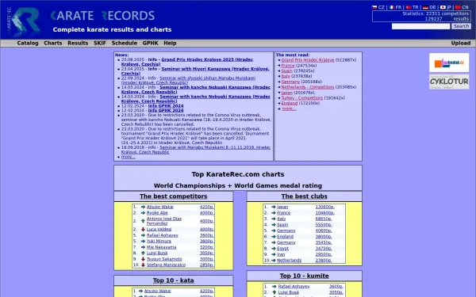
Task: Click the trend arrow beside Japan in best clubs
Action: click(x=274, y=207)
